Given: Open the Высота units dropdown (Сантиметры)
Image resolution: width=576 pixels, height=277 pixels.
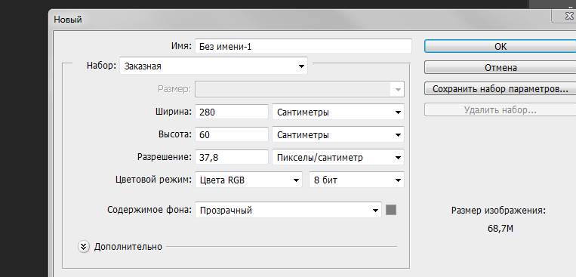Looking at the screenshot, I should click(x=338, y=135).
